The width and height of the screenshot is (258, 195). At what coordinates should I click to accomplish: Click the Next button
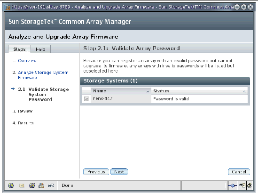coord(119,172)
